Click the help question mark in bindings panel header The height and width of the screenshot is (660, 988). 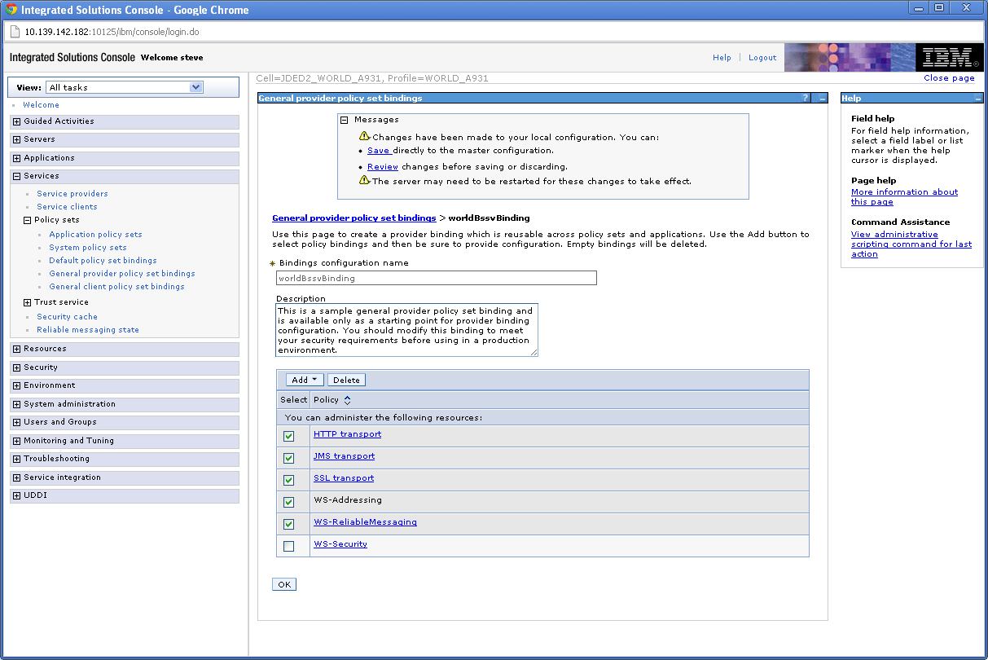point(806,99)
